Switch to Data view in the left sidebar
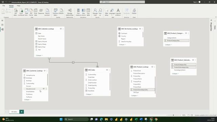Screen dimensions: 217x122 [x=2, y=25]
